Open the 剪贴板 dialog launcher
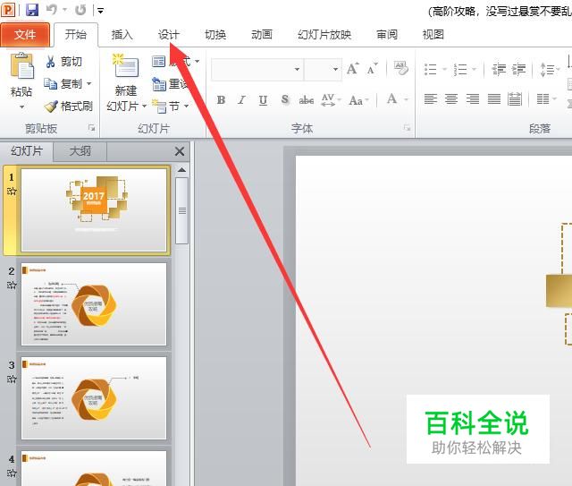The height and width of the screenshot is (486, 572). pos(91,128)
